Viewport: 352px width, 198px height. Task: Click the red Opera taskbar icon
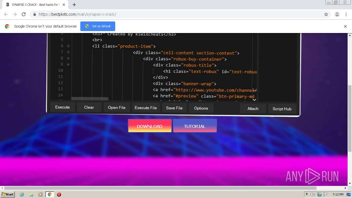tap(59, 194)
